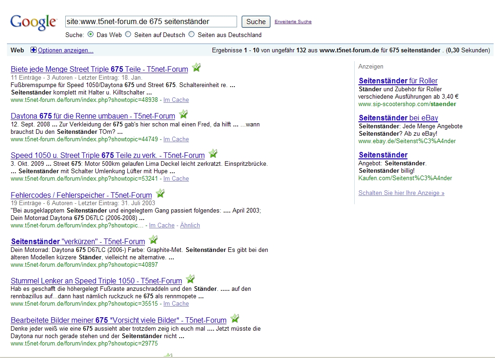Click 'www.sip-scootershop.com/staender' ad URL
495x358 pixels.
(x=407, y=104)
